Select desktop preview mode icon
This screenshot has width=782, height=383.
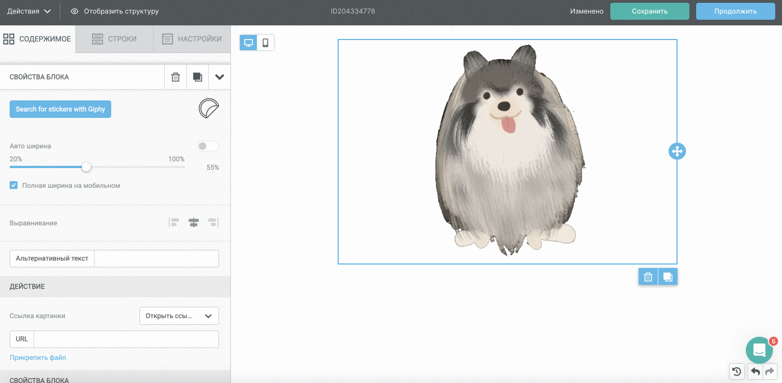pos(248,43)
